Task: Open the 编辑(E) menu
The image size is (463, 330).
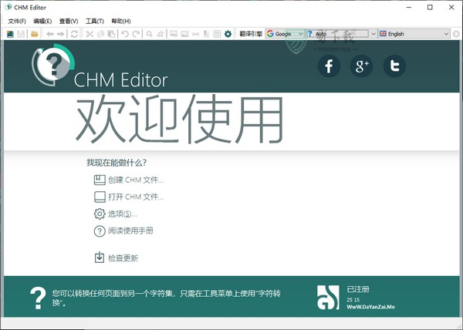Action: [42, 22]
